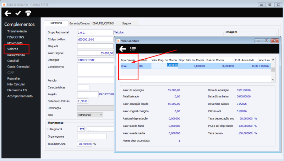Open the Transferência complement
The image size is (284, 161).
[x=17, y=31]
